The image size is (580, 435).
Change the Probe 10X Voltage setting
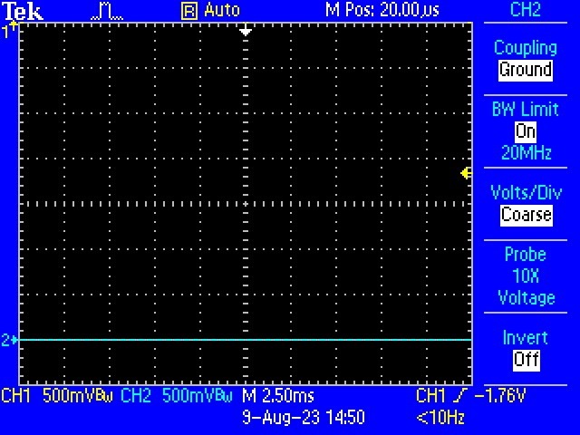[526, 275]
